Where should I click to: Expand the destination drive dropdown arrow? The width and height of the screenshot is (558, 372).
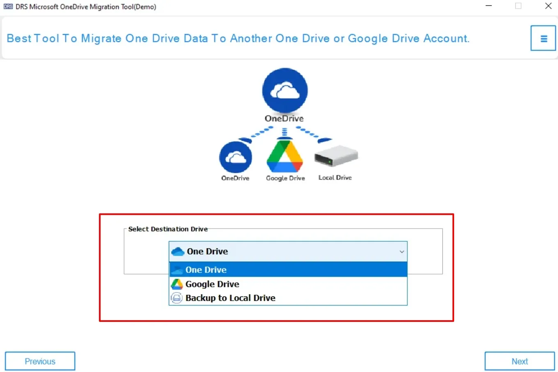click(x=402, y=252)
